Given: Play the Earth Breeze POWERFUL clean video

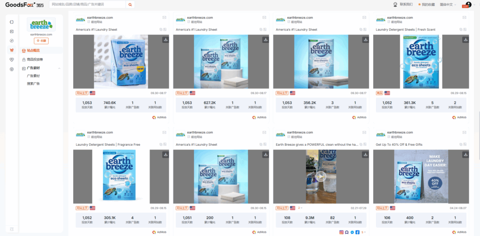Looking at the screenshot, I should 321,176.
